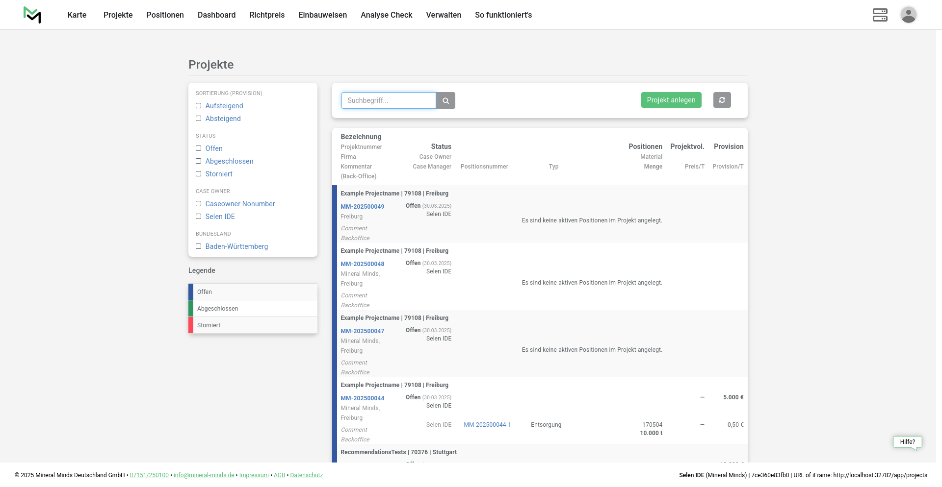Focus the Suchbegriff search field
The image size is (942, 487).
tap(388, 100)
